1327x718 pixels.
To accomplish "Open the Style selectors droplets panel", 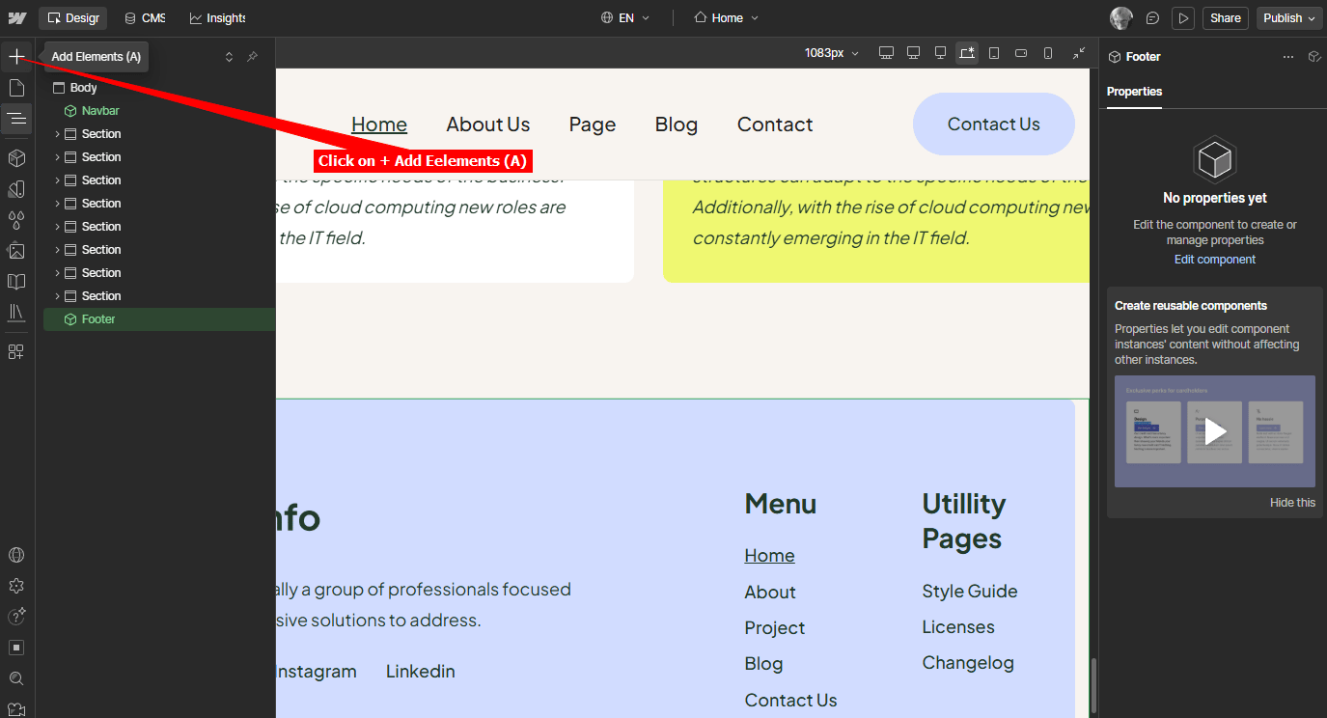I will pos(16,220).
